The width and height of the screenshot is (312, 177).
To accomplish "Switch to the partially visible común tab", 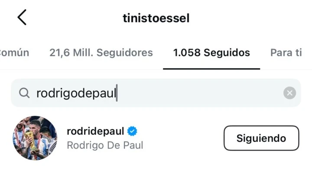I will 14,53.
